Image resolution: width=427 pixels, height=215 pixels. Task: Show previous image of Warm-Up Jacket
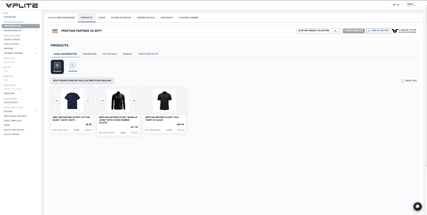(103, 101)
